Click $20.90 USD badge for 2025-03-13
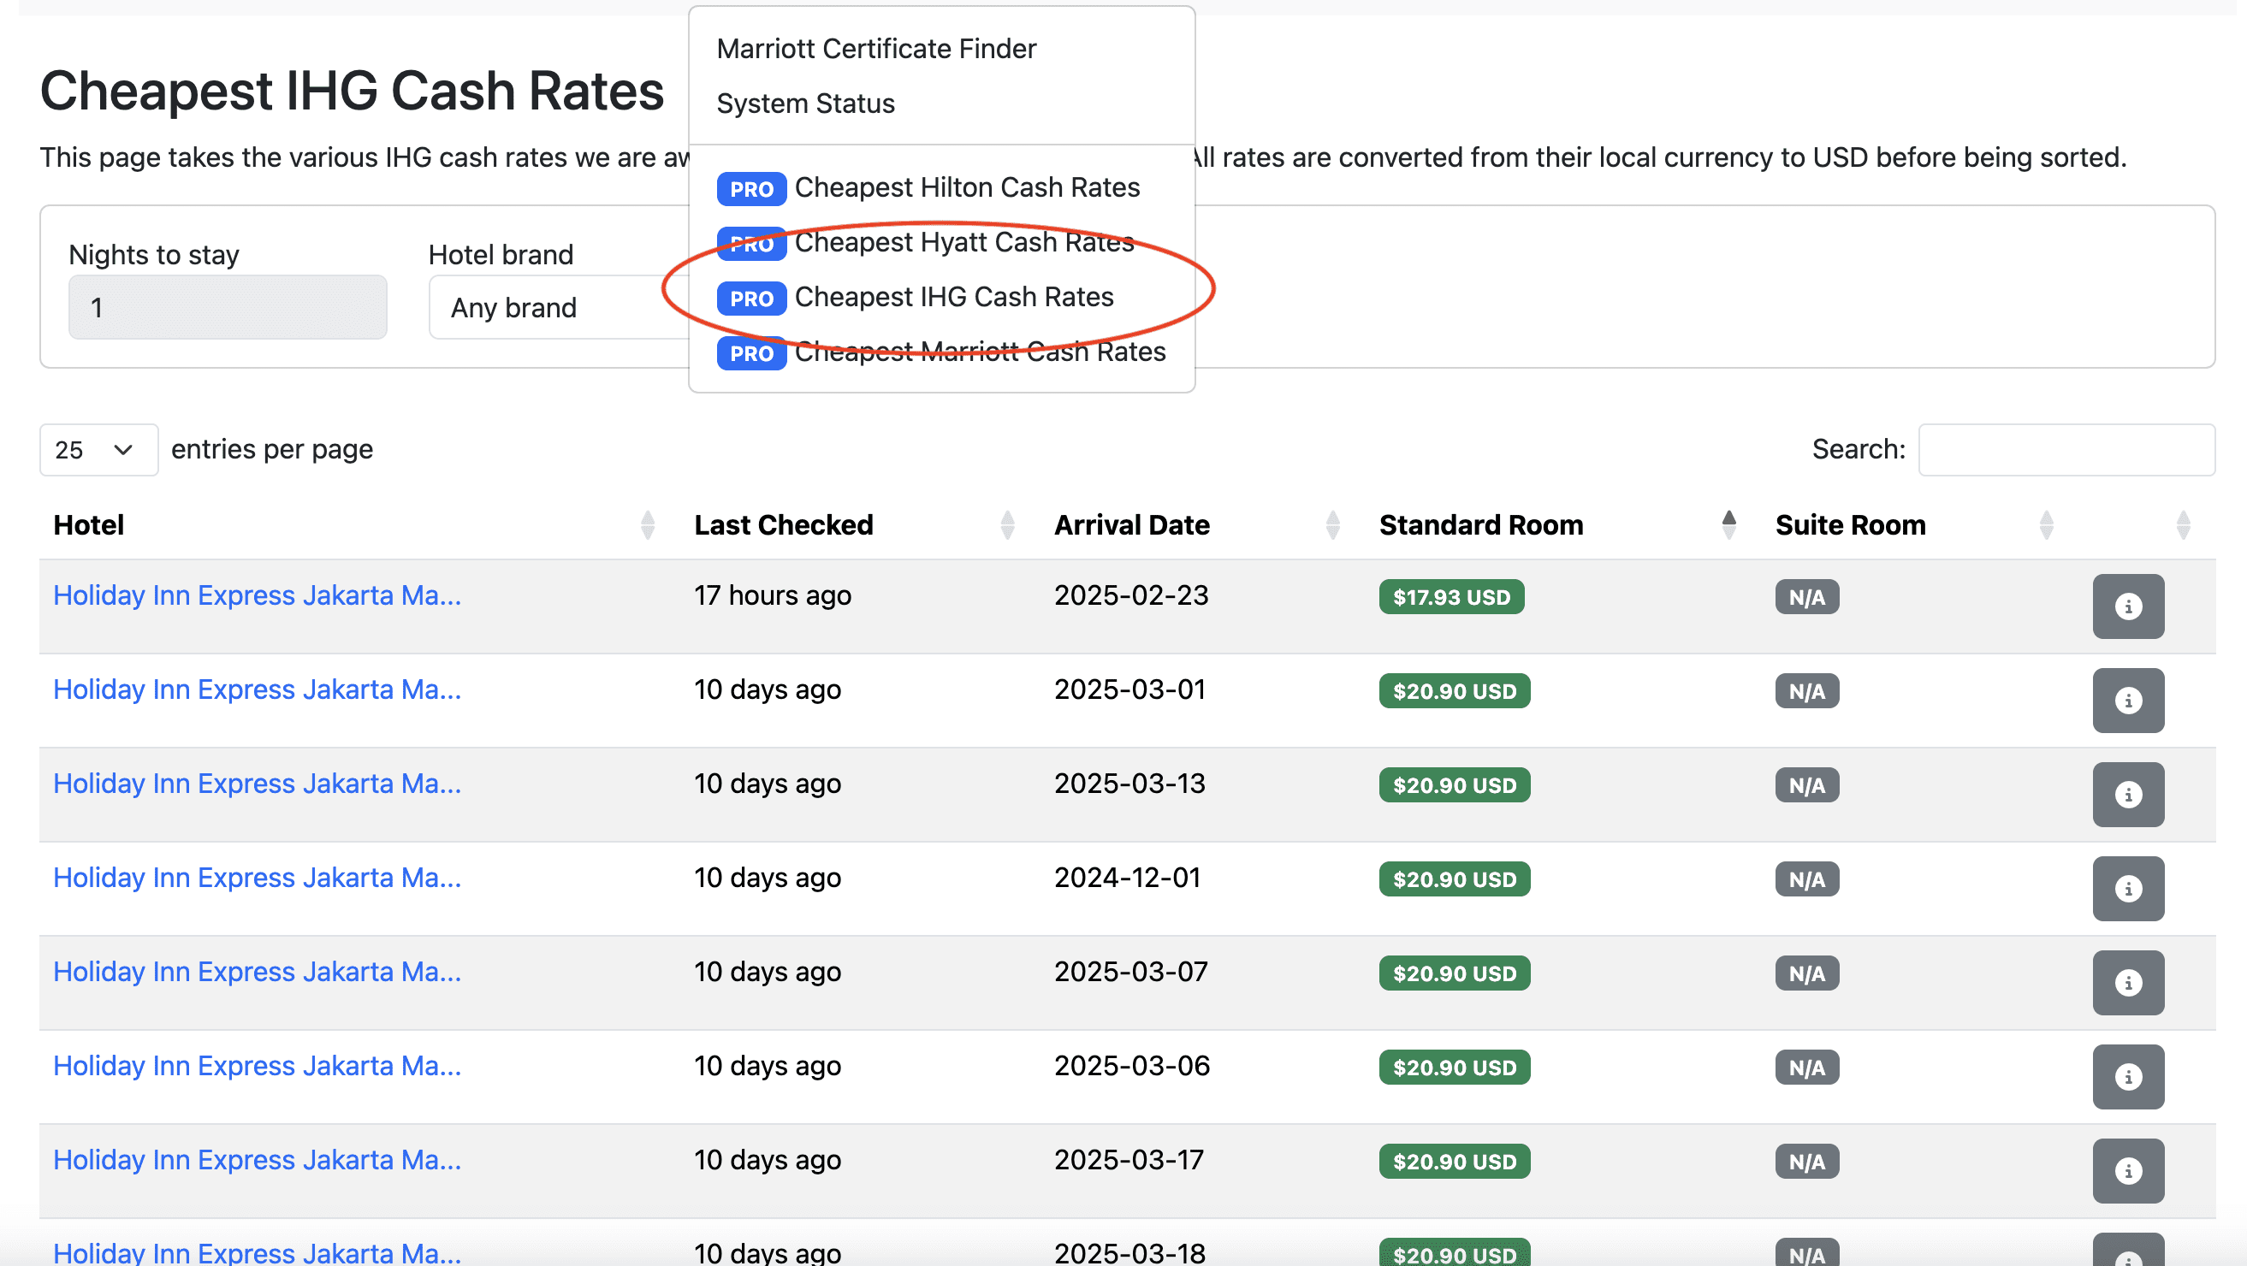The height and width of the screenshot is (1266, 2247). [x=1454, y=785]
